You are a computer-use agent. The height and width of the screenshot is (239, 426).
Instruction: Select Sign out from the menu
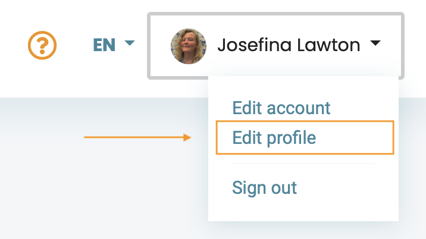[264, 188]
